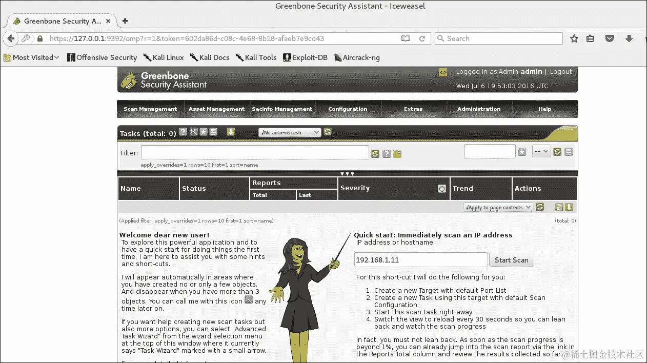Click the Start Scan button
Screen dimensions: 647x363
[512, 260]
